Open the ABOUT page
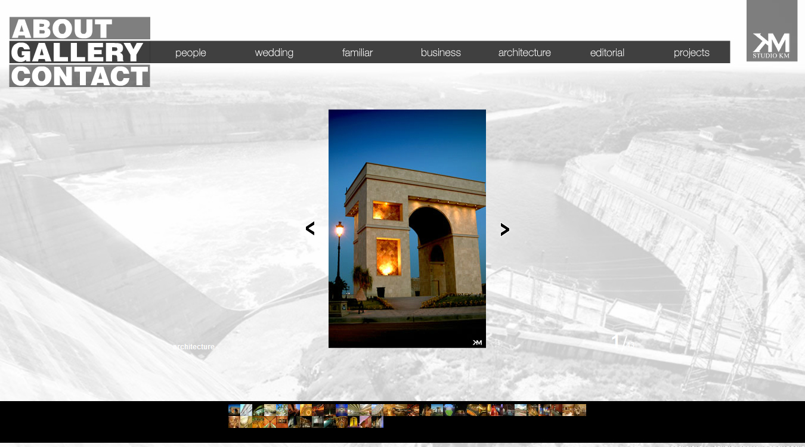This screenshot has height=447, width=805. click(79, 29)
